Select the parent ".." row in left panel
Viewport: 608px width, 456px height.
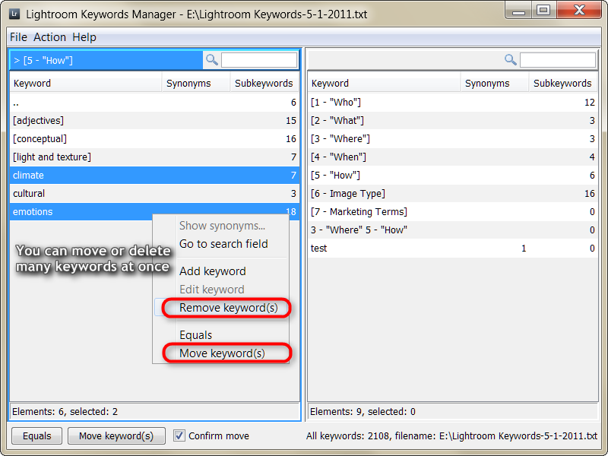pos(155,103)
